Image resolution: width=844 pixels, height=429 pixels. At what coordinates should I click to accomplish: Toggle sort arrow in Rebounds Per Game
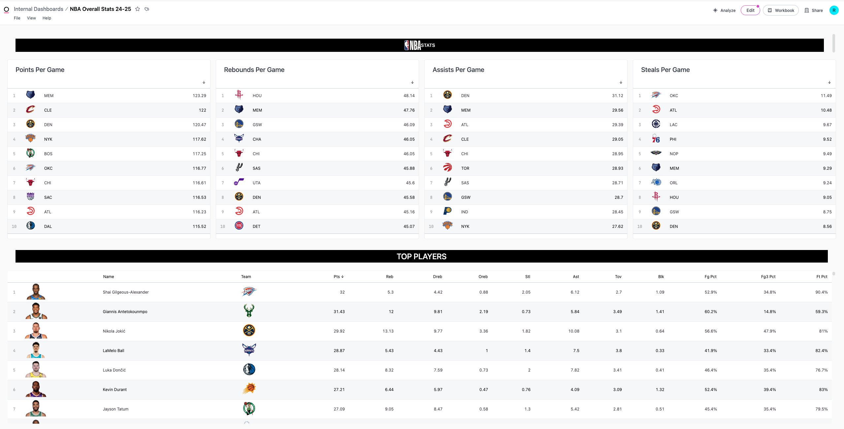click(x=412, y=82)
